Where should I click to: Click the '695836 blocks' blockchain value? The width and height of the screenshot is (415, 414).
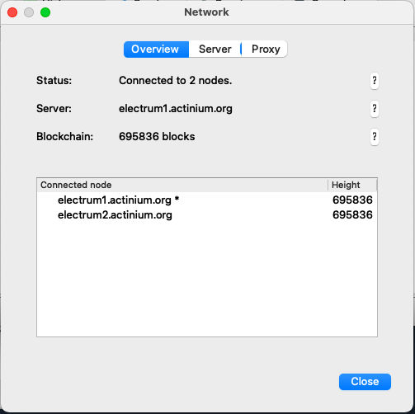pos(157,137)
